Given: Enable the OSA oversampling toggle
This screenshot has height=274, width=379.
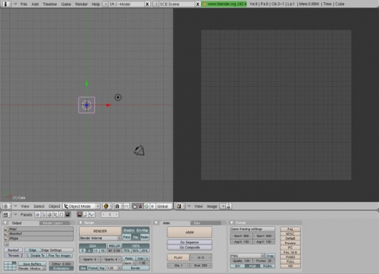Looking at the screenshot, I should click(x=92, y=246).
